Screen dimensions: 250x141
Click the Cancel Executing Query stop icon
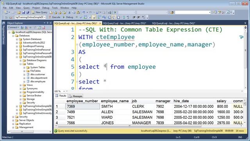(77, 17)
